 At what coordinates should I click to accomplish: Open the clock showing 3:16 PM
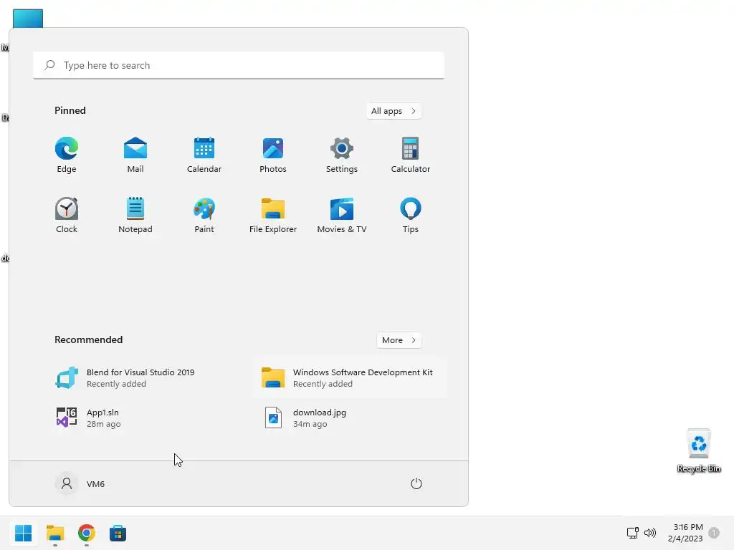[685, 533]
